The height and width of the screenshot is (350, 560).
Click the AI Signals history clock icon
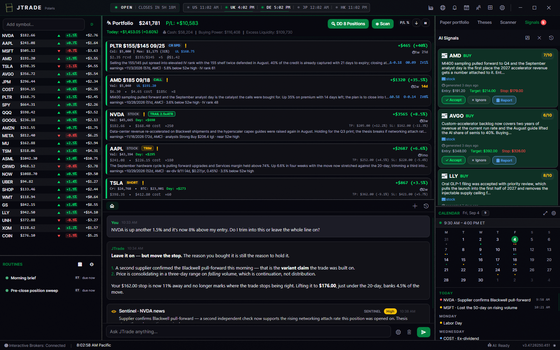(551, 38)
